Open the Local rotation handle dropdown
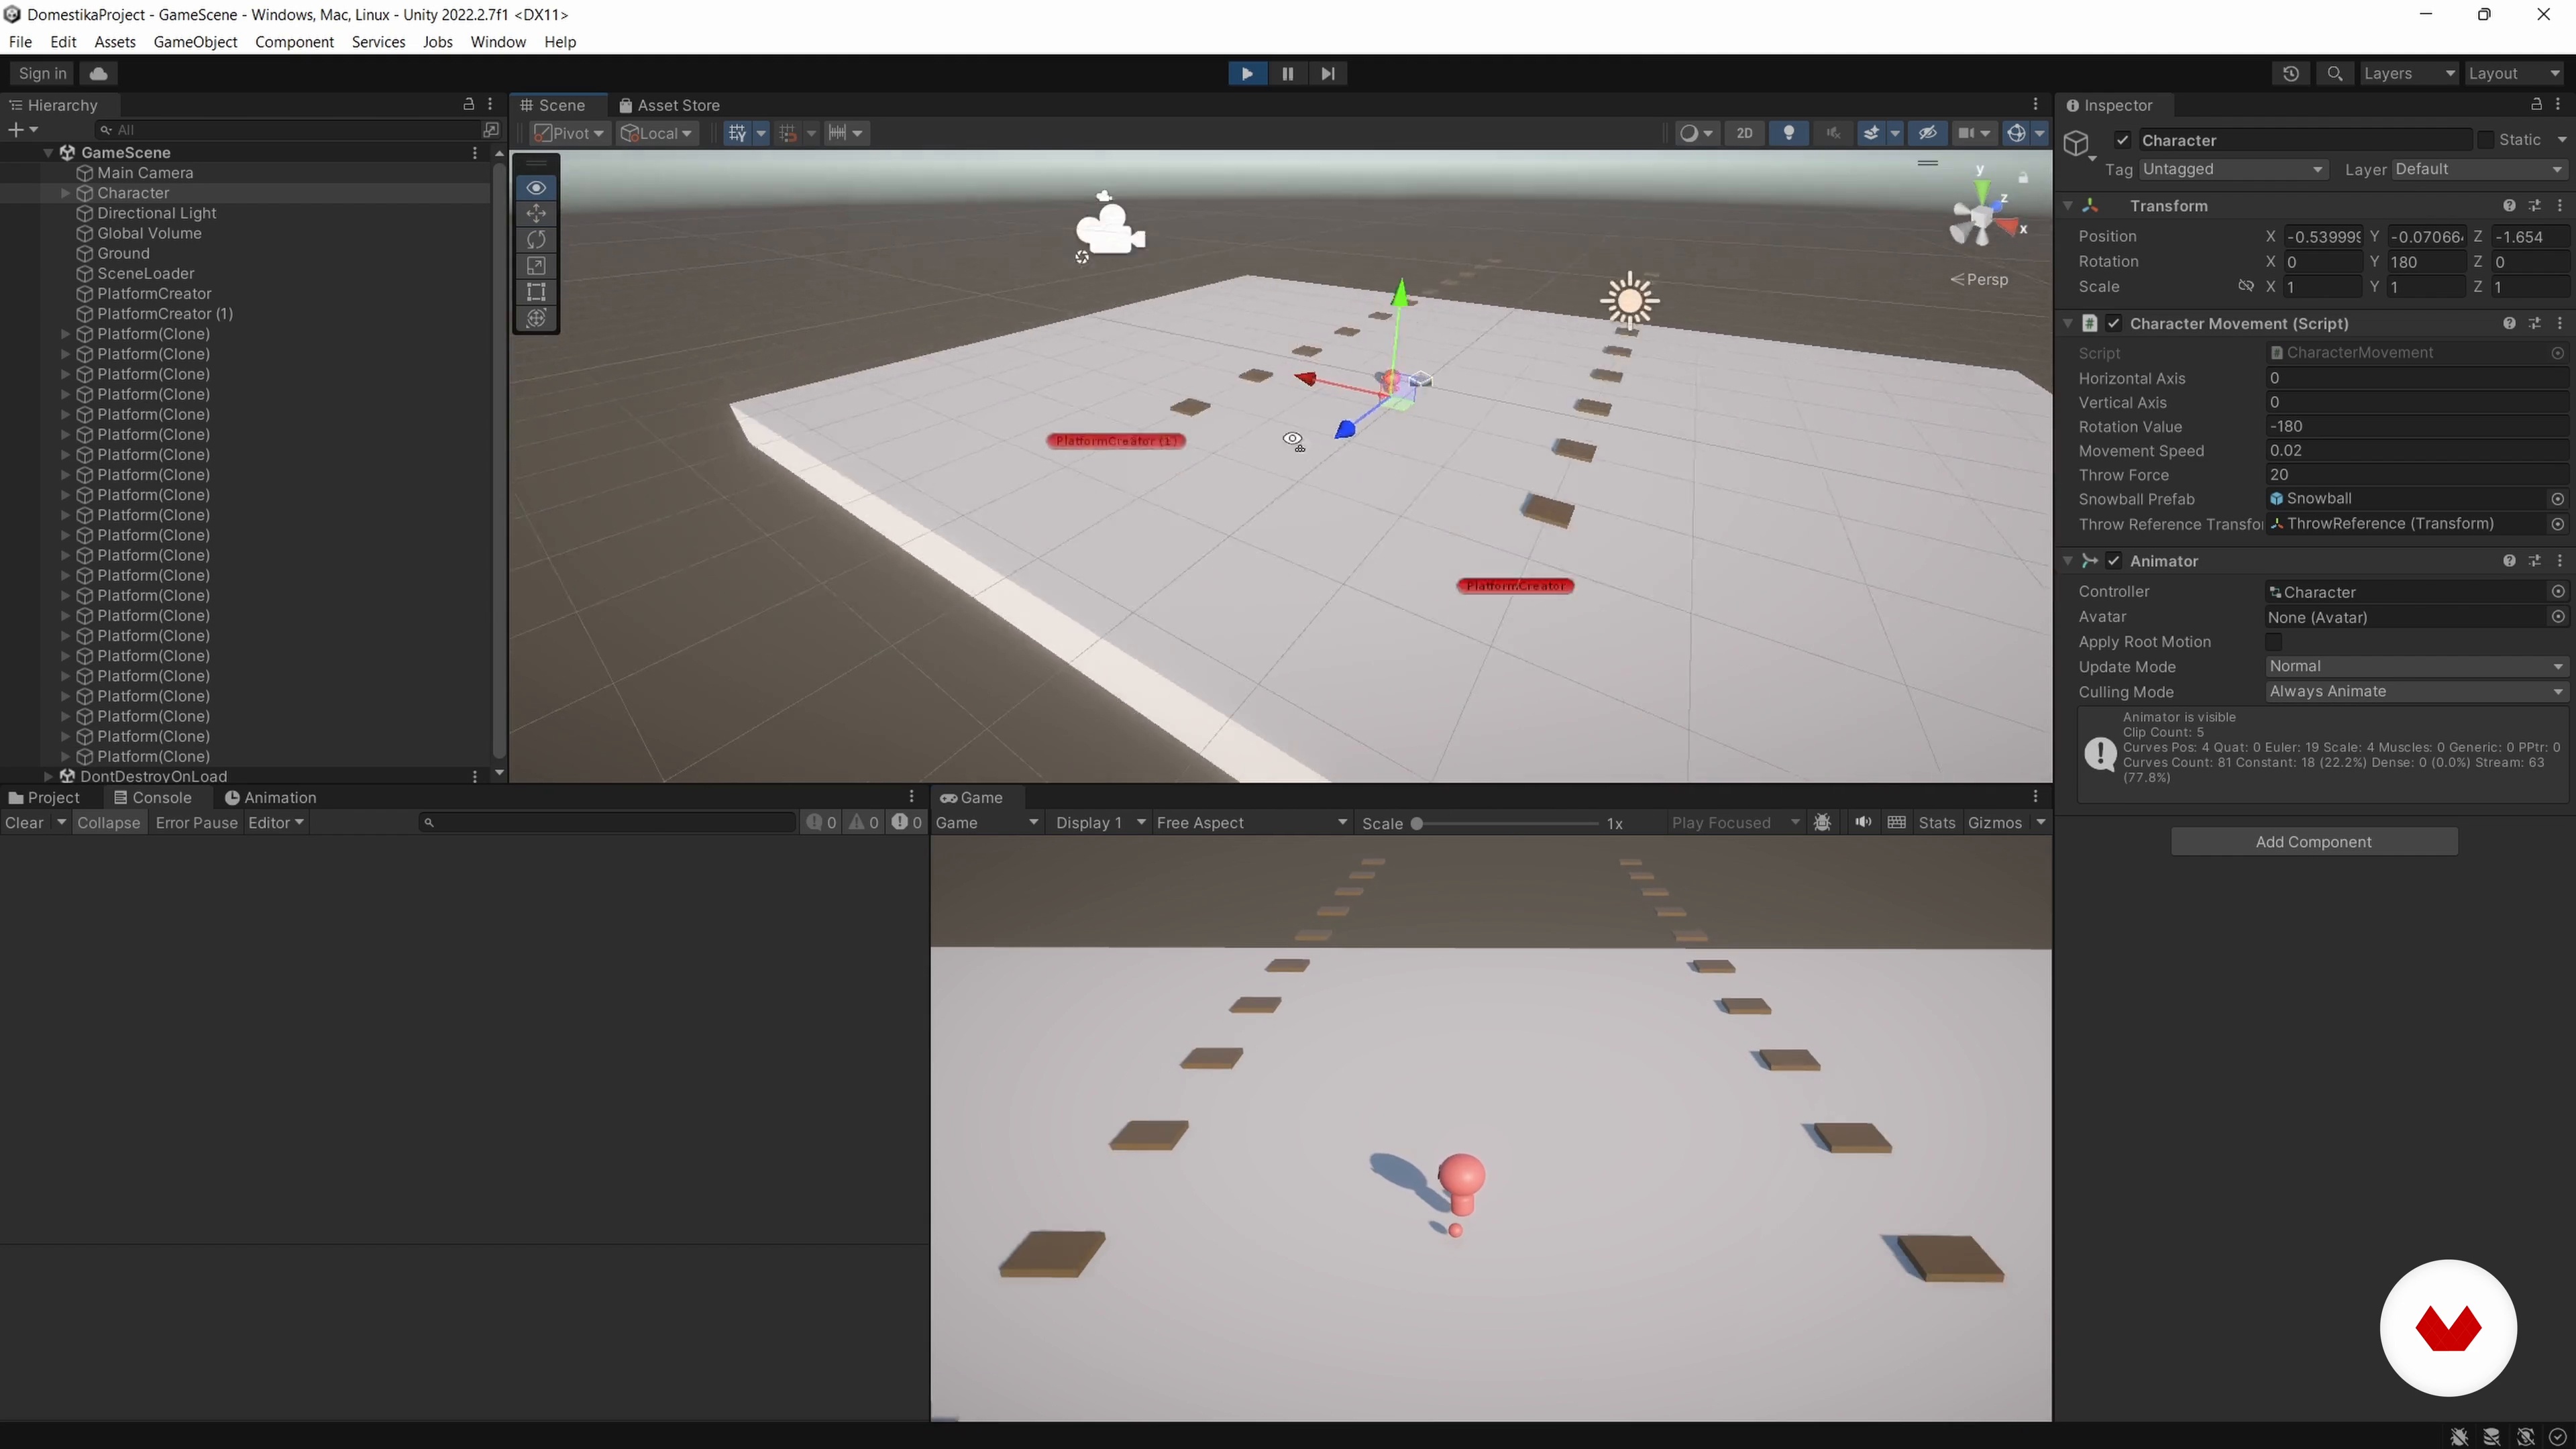 coord(656,133)
